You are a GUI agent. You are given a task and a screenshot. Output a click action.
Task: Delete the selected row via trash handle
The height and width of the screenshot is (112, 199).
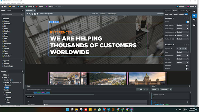pos(58,22)
